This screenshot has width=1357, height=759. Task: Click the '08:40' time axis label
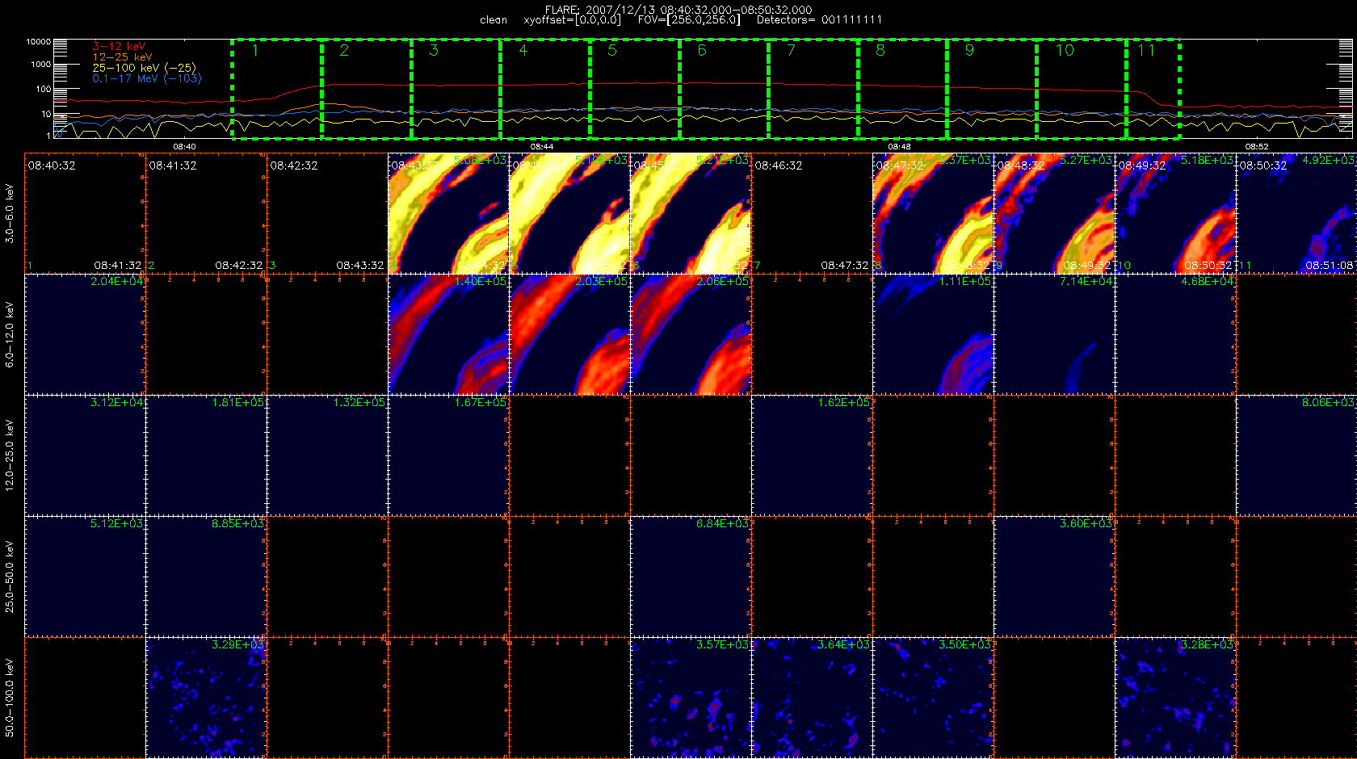pyautogui.click(x=184, y=147)
